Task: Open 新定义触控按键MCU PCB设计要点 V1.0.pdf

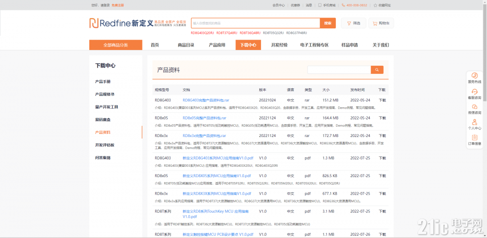Action: tap(218, 234)
